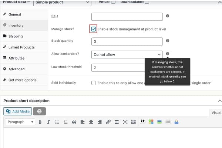Click the insert link icon

108,122
